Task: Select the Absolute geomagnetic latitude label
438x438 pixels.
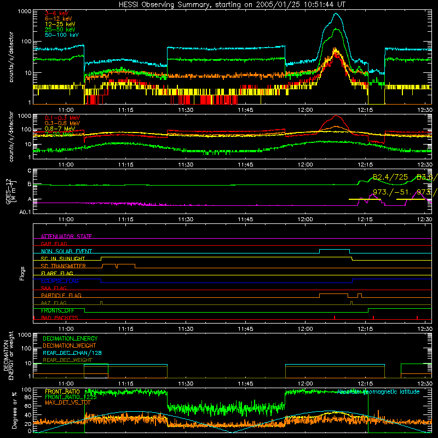Action: coord(378,391)
